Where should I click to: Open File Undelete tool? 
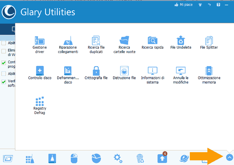(180, 43)
